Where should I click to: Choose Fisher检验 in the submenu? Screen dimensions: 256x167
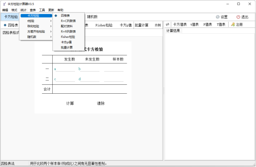tap(68, 37)
